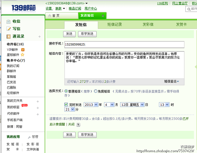Image resolution: width=197 pixels, height=153 pixels.
Task: Select the 免提短信 radio button
Action: [96, 91]
